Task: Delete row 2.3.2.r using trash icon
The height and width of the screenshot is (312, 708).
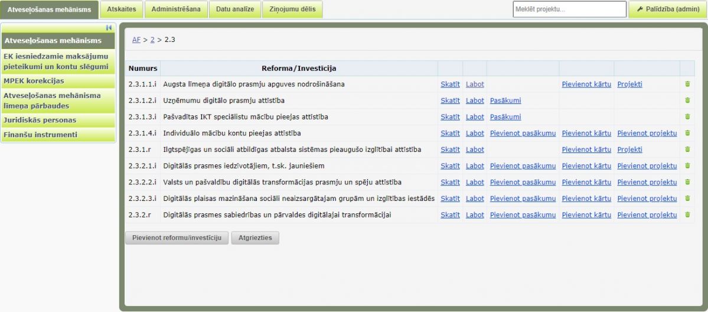Action: [687, 215]
